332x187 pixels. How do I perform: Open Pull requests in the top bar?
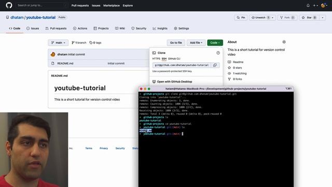[80, 6]
